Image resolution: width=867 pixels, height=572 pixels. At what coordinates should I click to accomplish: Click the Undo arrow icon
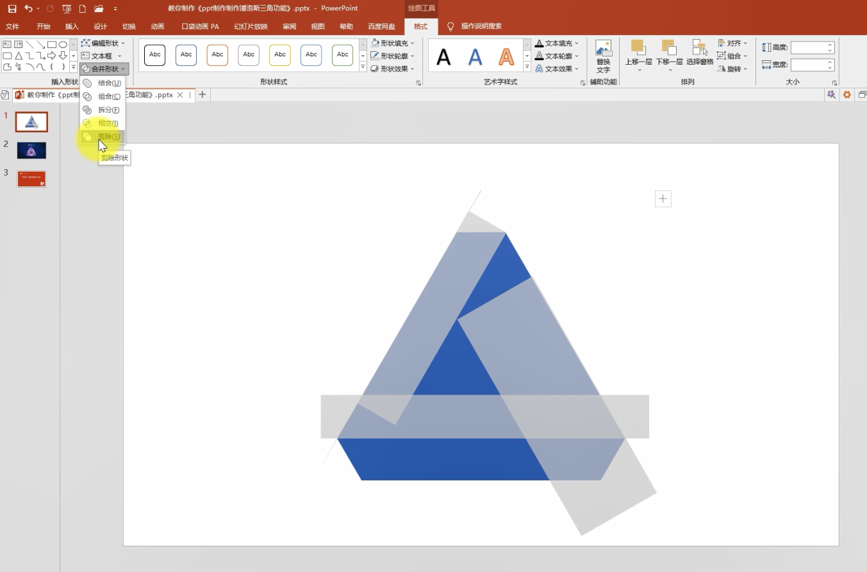pos(28,8)
